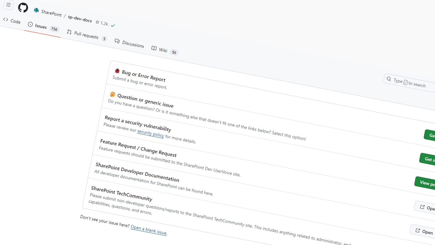Image resolution: width=435 pixels, height=245 pixels.
Task: Click the ladybug emoji on Bug Report
Action: pos(117,71)
